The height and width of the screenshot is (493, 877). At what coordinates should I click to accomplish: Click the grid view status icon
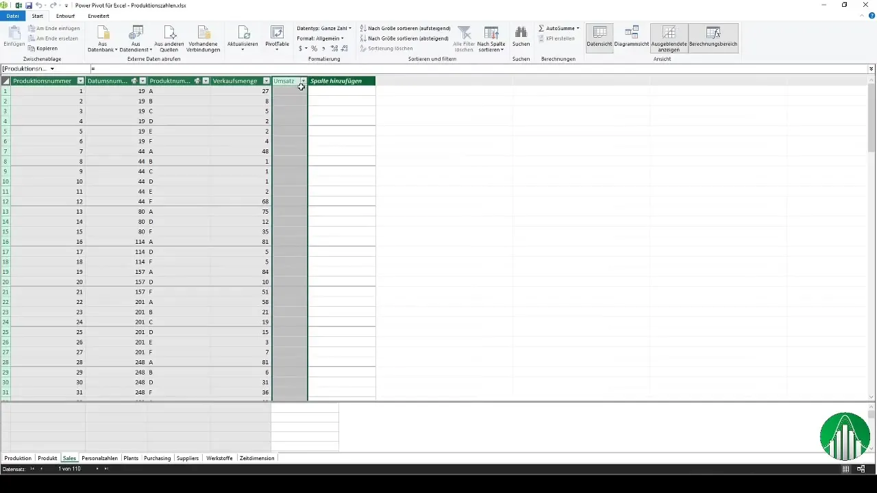pyautogui.click(x=846, y=469)
